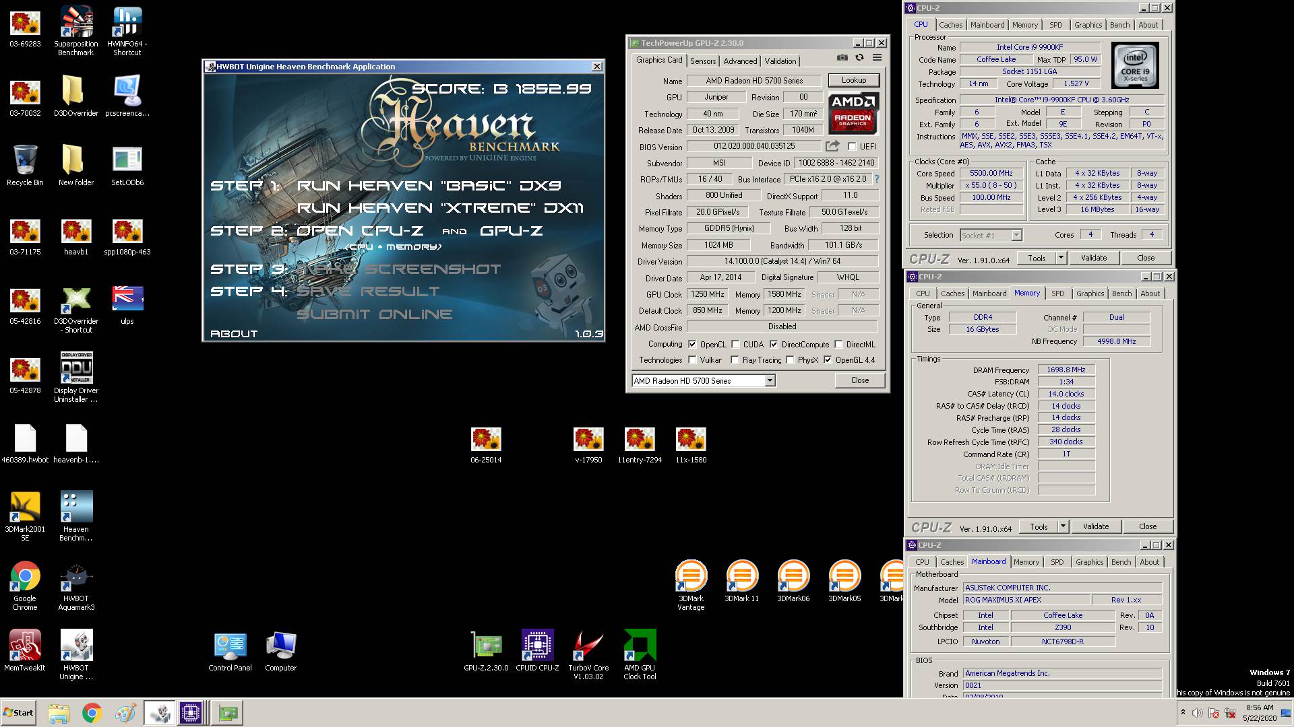This screenshot has height=727, width=1294.
Task: Select the Display Driver Uninstaller icon
Action: click(x=75, y=377)
